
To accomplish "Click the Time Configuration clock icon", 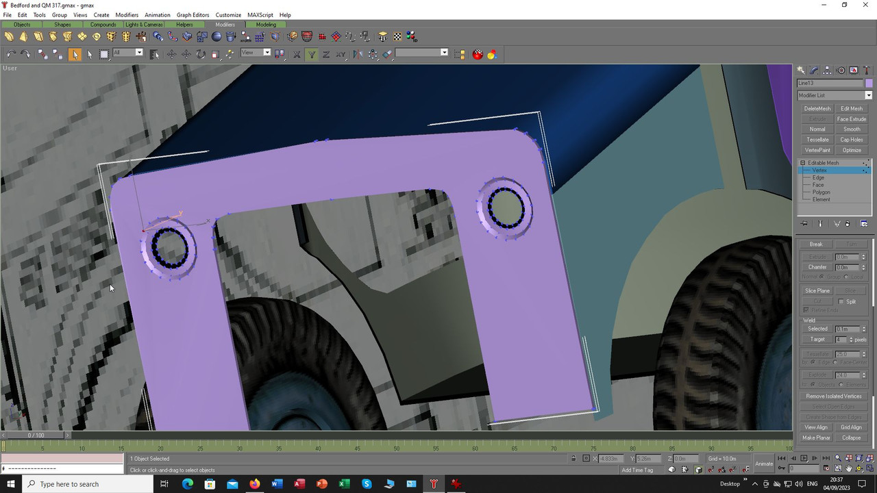I will [828, 469].
